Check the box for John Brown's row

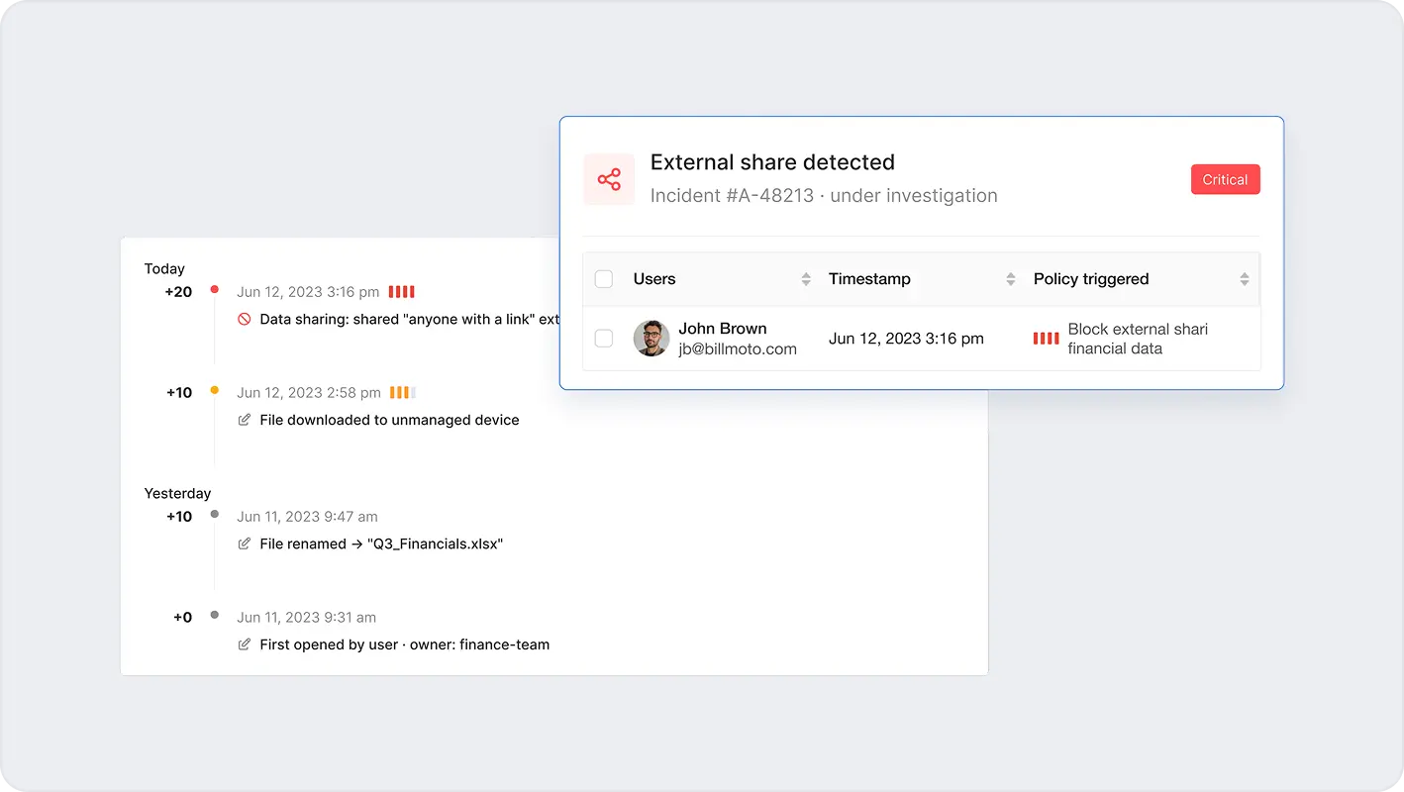coord(604,339)
